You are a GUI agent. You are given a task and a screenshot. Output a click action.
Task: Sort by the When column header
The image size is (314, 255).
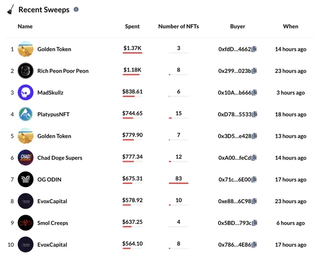point(290,26)
